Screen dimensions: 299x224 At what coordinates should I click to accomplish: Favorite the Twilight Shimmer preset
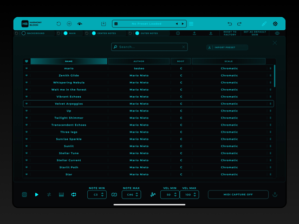click(x=27, y=118)
